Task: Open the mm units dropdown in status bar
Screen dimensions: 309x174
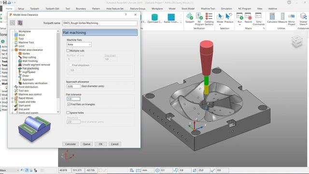Action: pyautogui.click(x=148, y=170)
